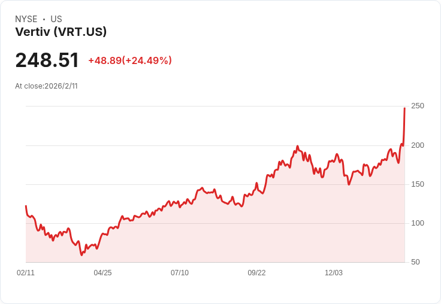Viewport: 441px width, 304px height.
Task: Click the 07/10 date on the x-axis
Action: point(180,273)
